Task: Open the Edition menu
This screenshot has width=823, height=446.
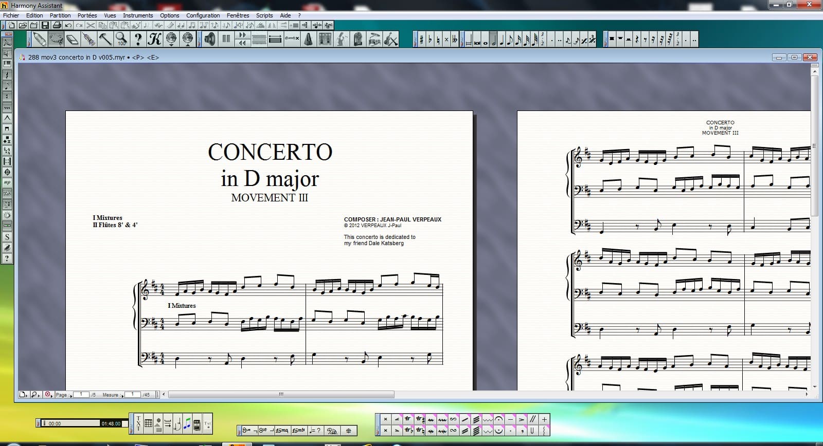Action: 34,15
